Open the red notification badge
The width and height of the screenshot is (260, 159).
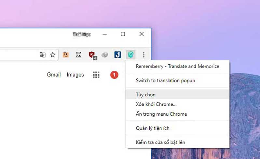pyautogui.click(x=114, y=75)
